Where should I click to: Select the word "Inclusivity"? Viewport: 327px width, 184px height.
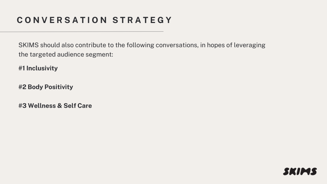(42, 68)
